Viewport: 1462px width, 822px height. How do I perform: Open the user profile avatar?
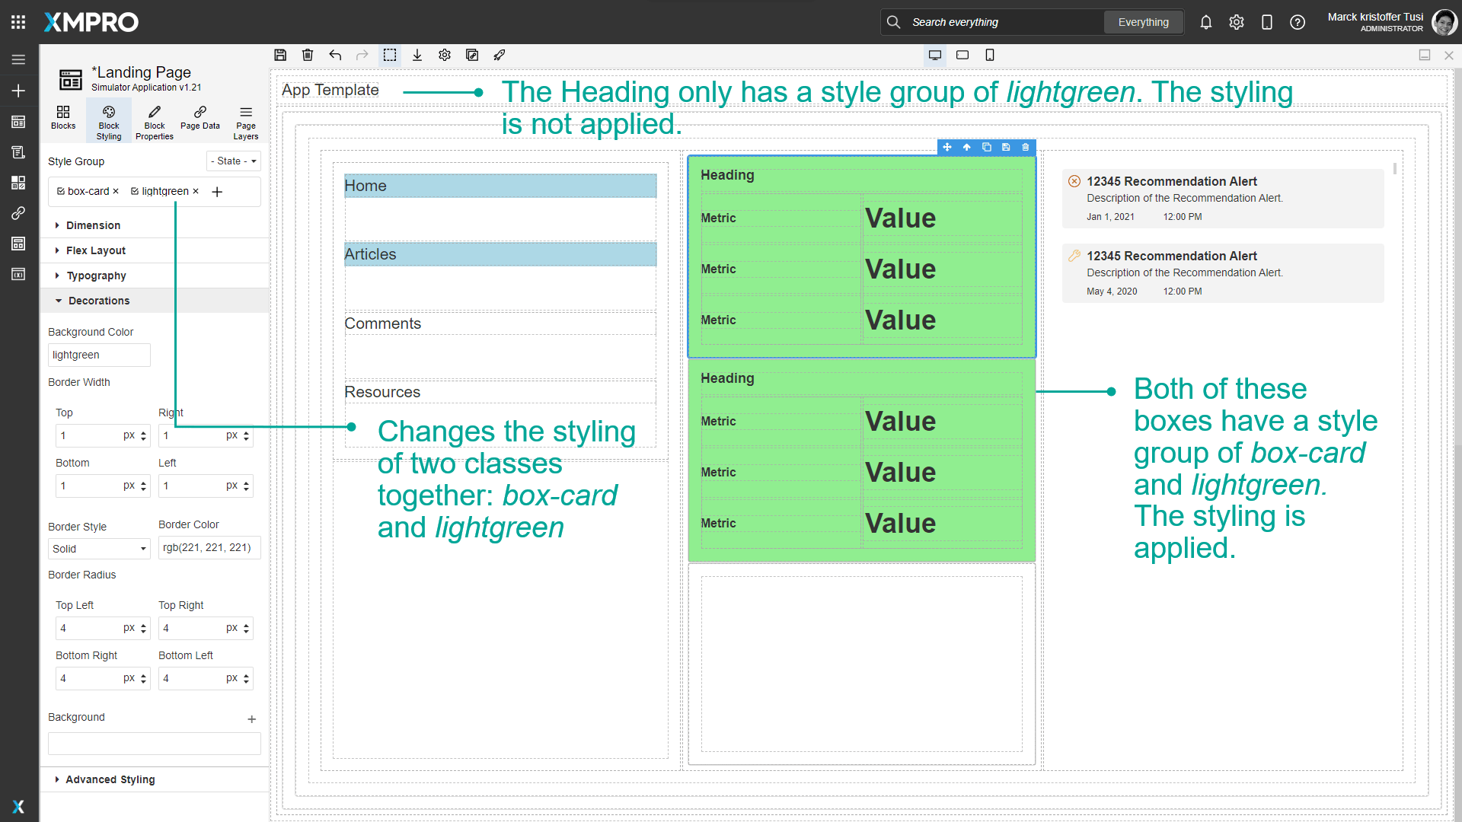tap(1444, 22)
